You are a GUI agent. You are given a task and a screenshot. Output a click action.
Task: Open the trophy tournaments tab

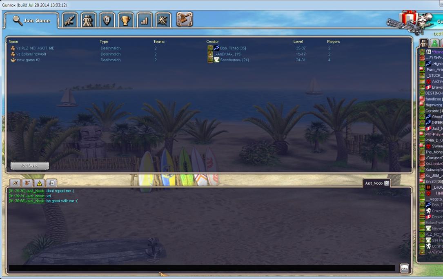(126, 20)
